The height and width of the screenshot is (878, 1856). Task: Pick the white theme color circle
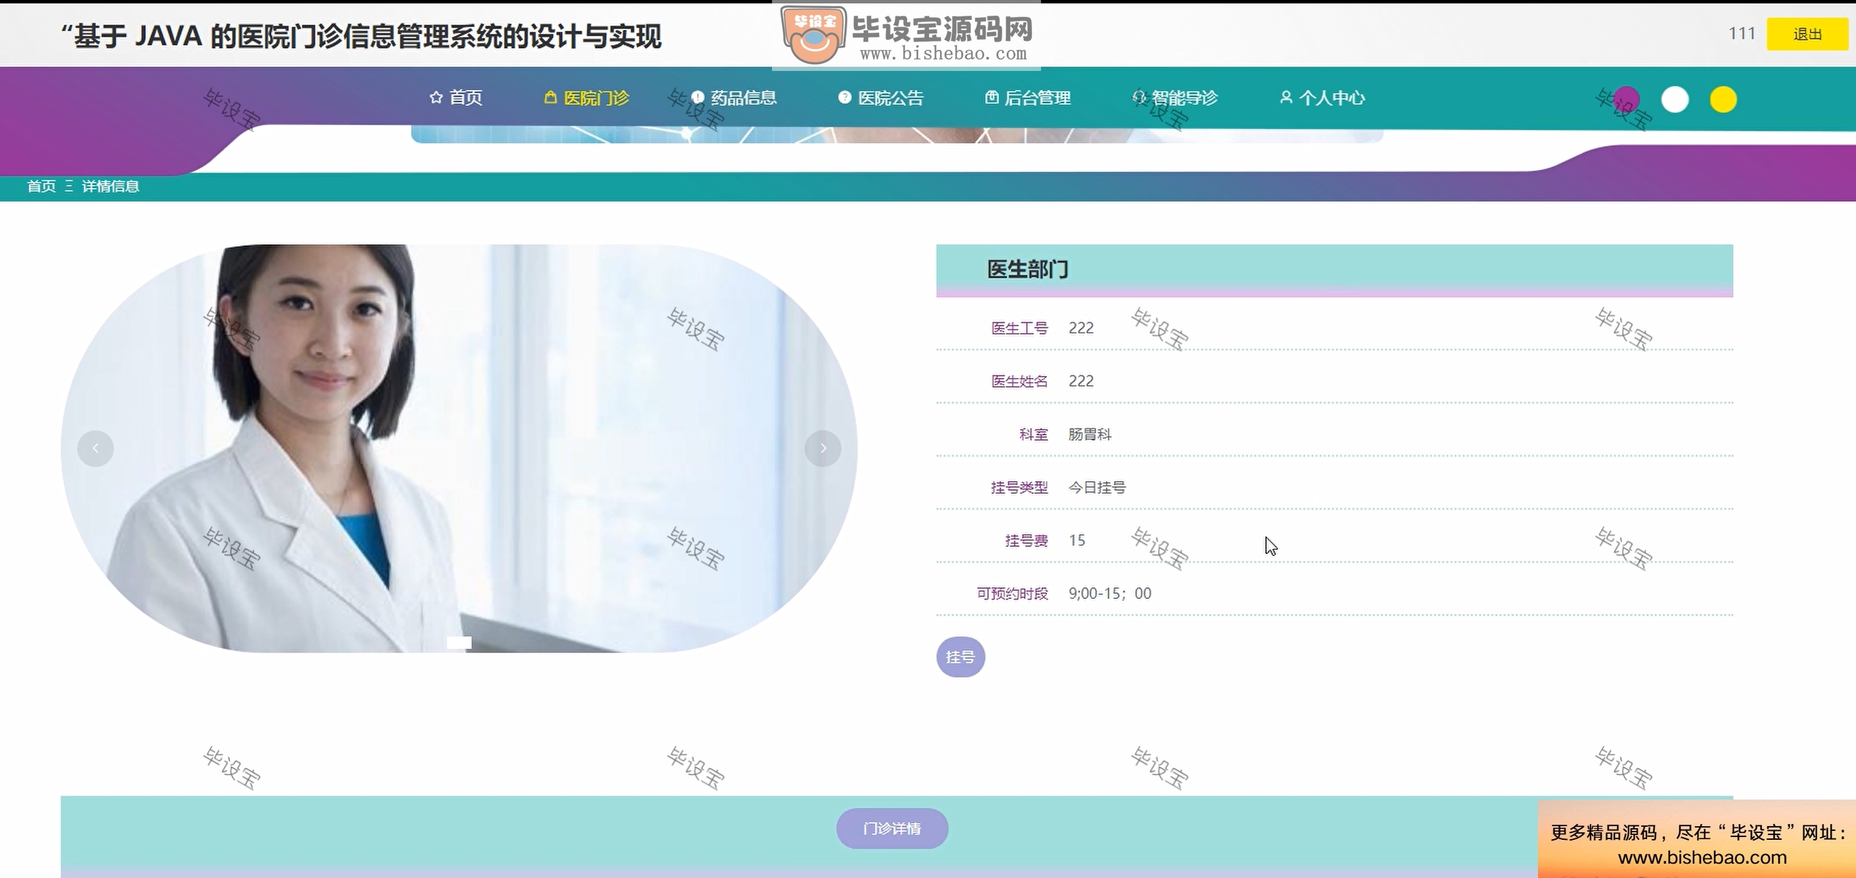click(x=1674, y=100)
